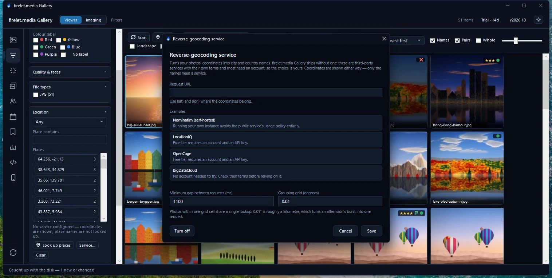Image resolution: width=552 pixels, height=278 pixels.
Task: Click the Minimum gap between requests field
Action: (221, 201)
